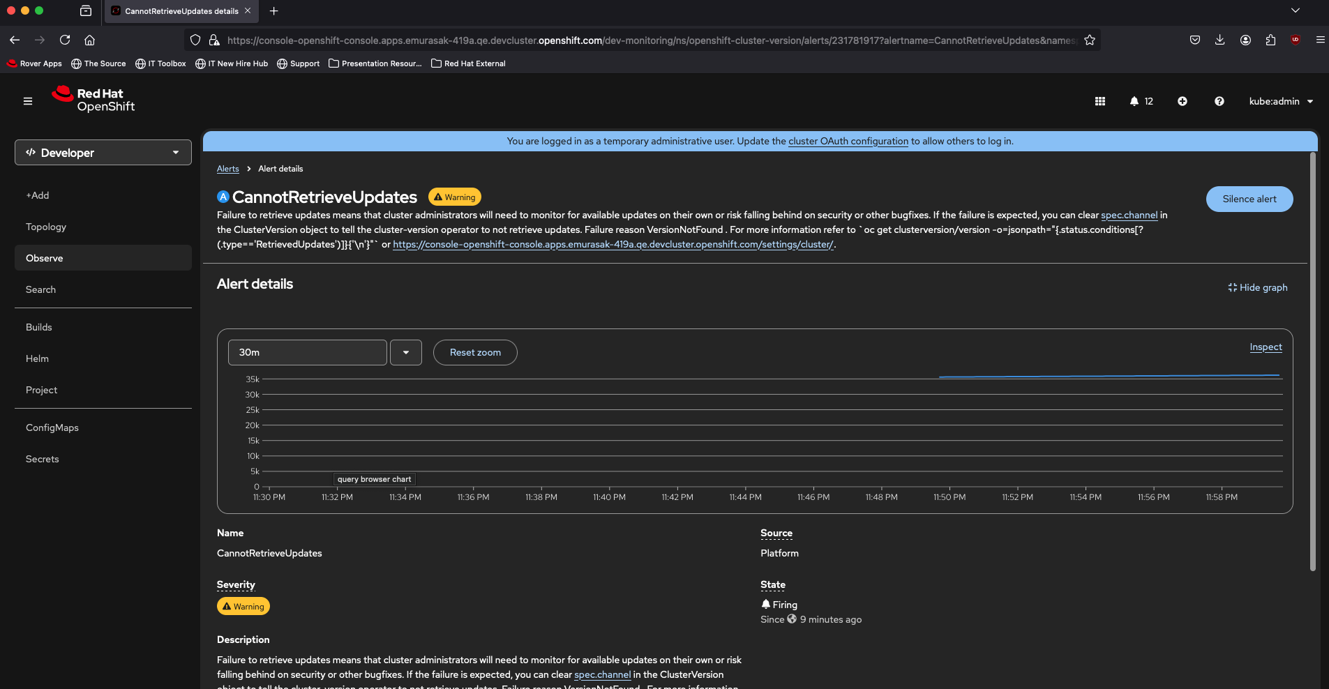
Task: Open the navigation hamburger menu
Action: point(28,101)
